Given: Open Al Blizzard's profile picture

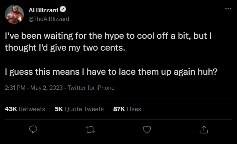Looking at the screenshot, I should [14, 14].
